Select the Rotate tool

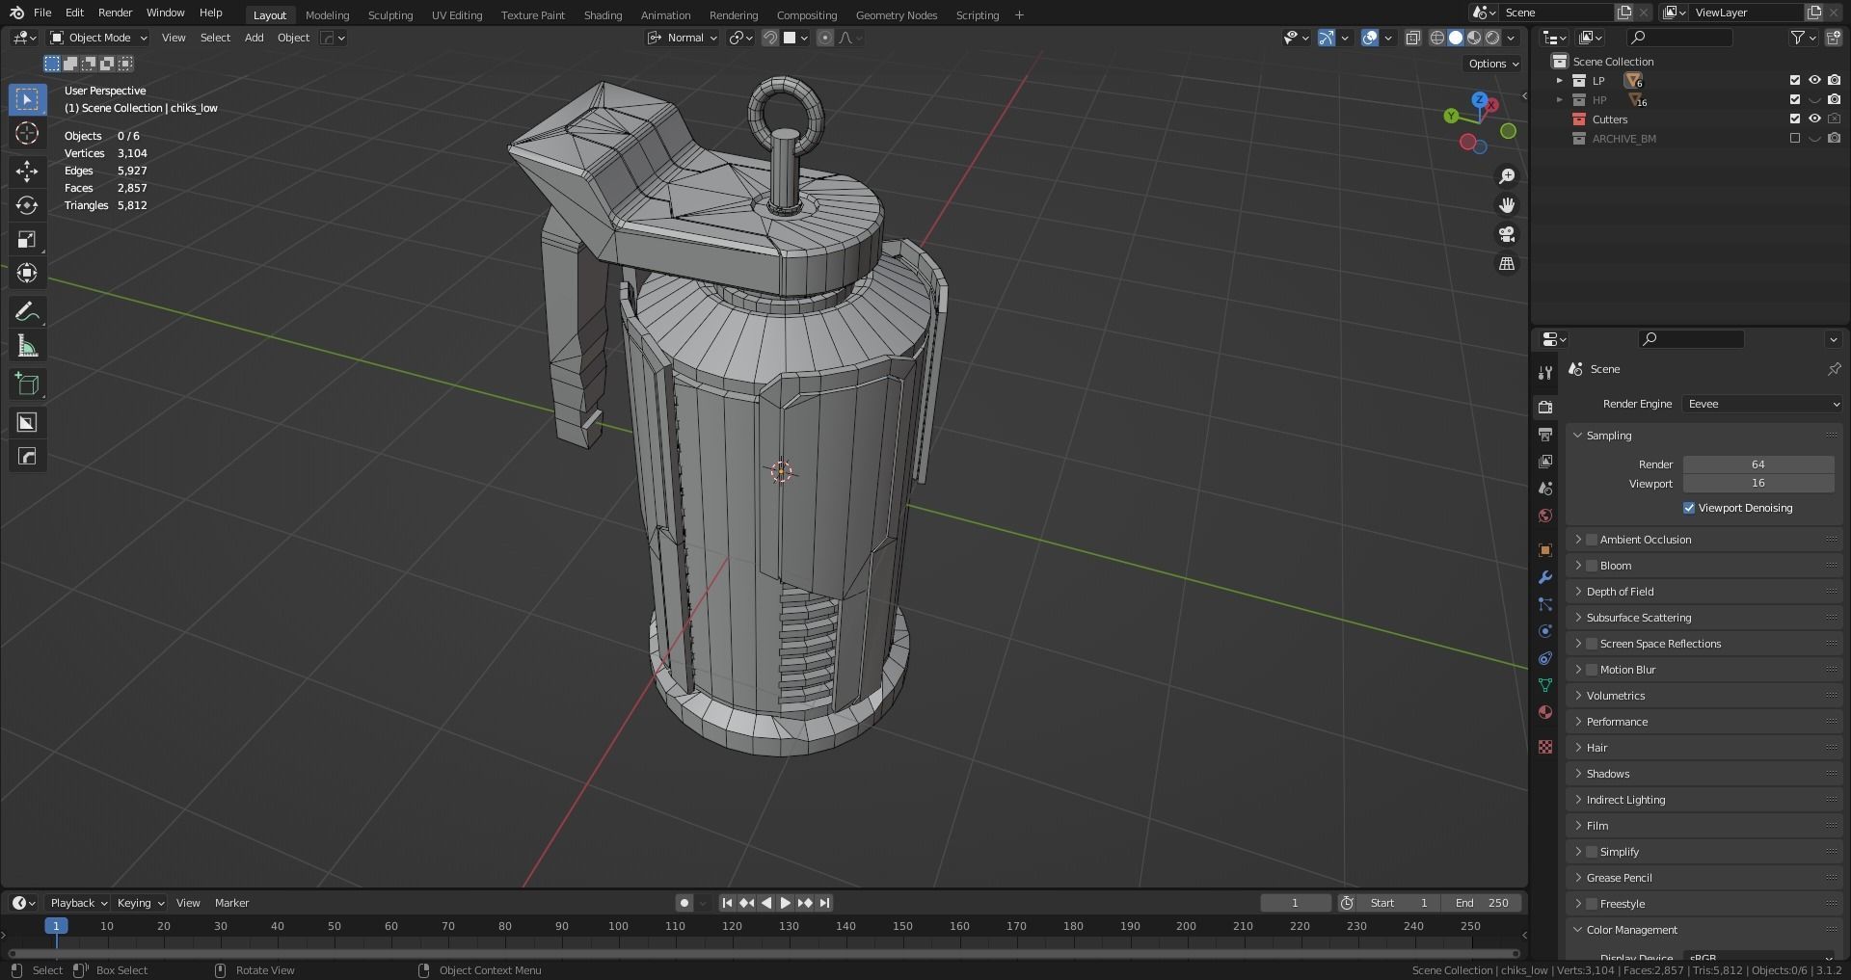coord(27,205)
